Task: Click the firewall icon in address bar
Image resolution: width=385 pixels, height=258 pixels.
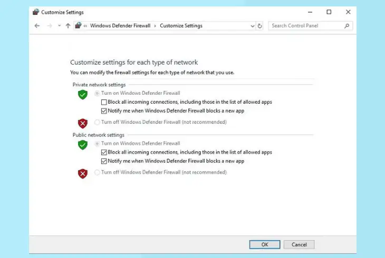Action: (78, 25)
